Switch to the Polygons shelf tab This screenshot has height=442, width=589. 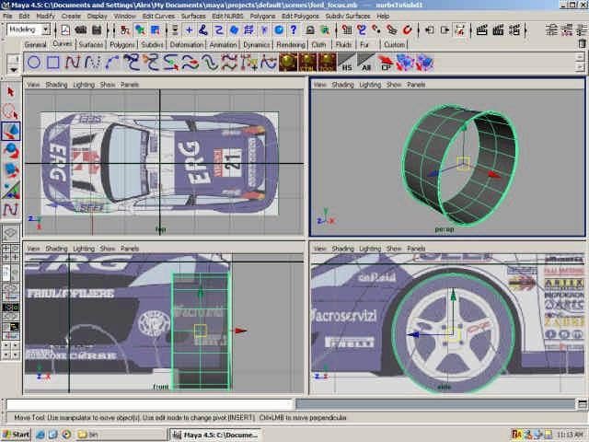pyautogui.click(x=121, y=44)
